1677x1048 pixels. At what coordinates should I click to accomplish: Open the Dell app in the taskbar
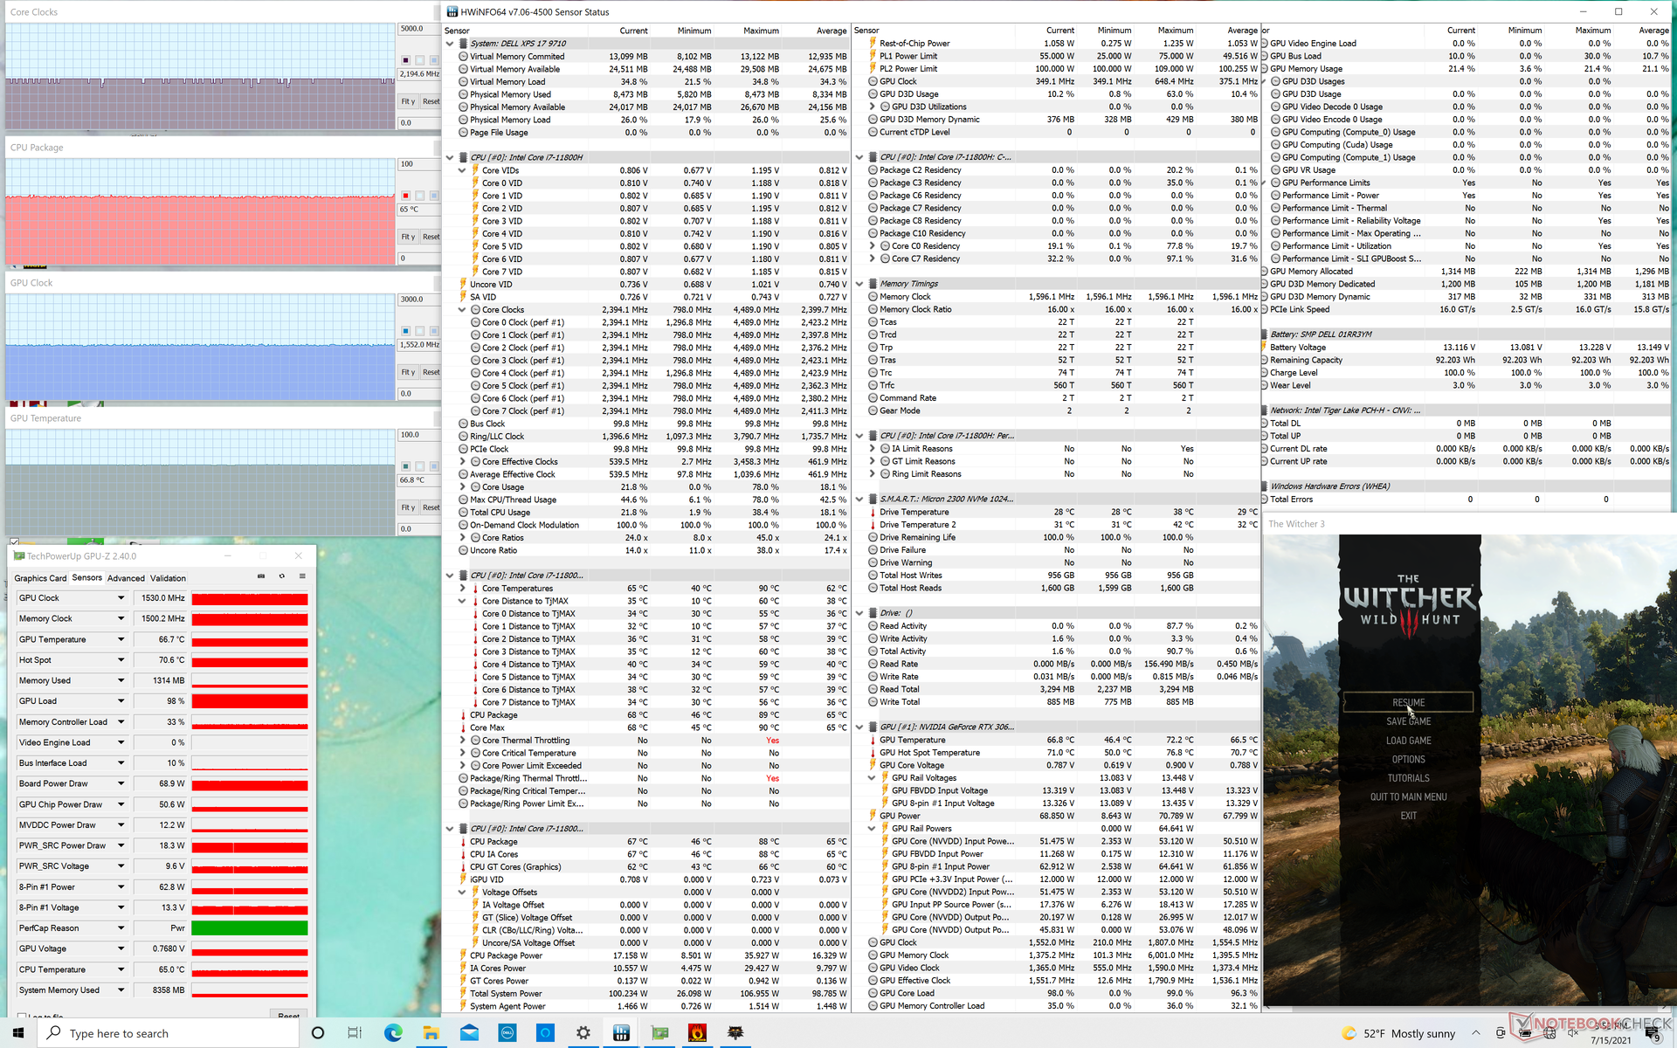coord(507,1033)
